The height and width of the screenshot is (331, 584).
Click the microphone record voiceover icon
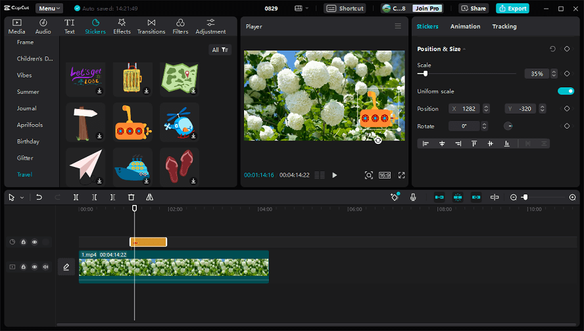(413, 197)
